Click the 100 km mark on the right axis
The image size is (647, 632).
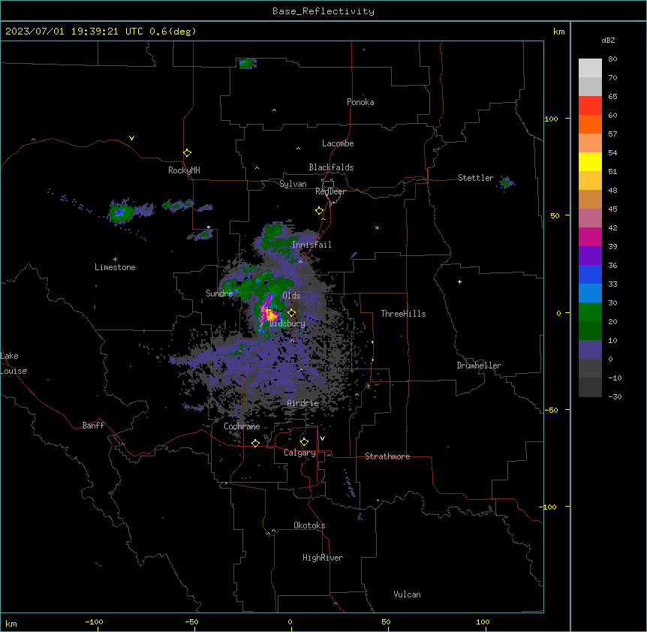[x=551, y=119]
